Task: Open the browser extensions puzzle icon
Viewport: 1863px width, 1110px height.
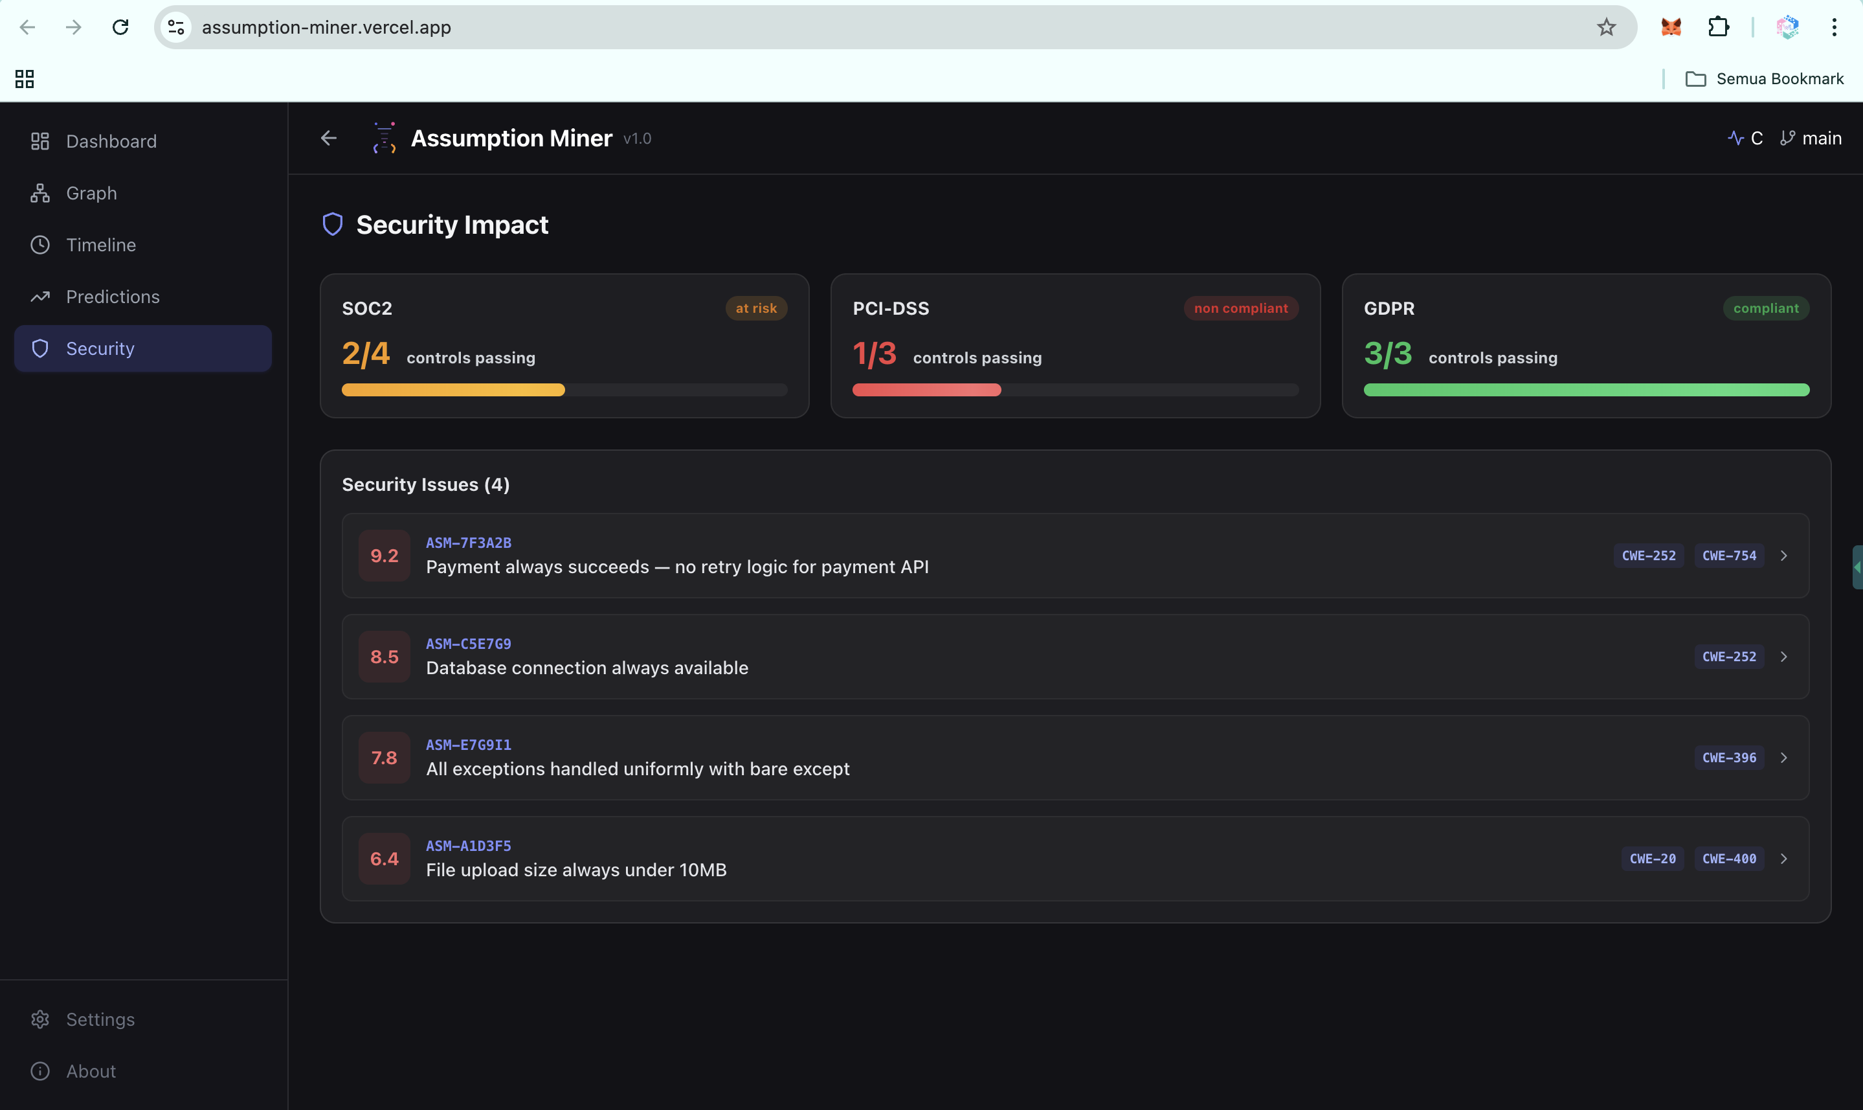Action: [x=1718, y=28]
